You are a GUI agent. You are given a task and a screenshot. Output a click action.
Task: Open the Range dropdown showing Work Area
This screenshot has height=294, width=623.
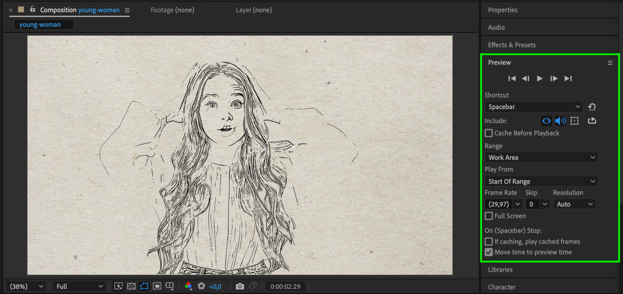tap(541, 158)
